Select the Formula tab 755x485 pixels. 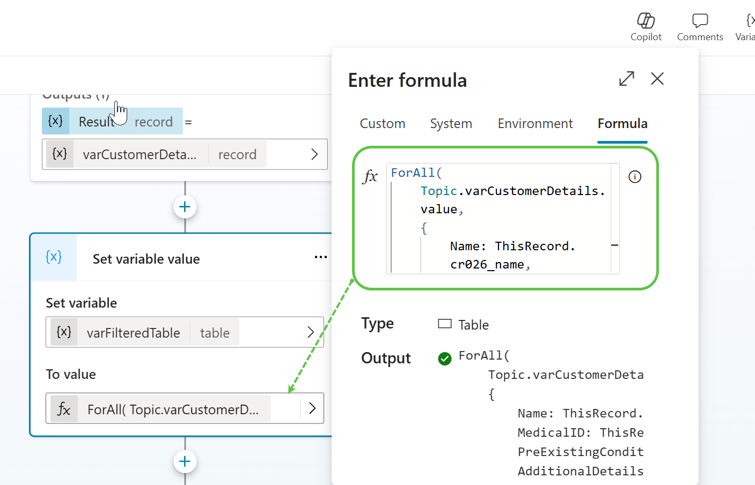click(x=622, y=124)
